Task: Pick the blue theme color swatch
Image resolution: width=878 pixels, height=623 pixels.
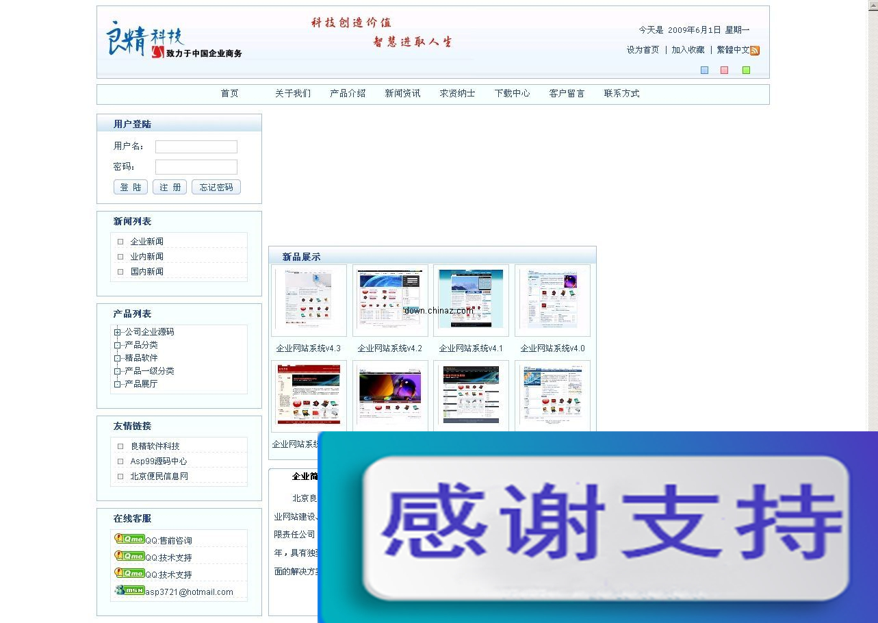Action: [704, 70]
